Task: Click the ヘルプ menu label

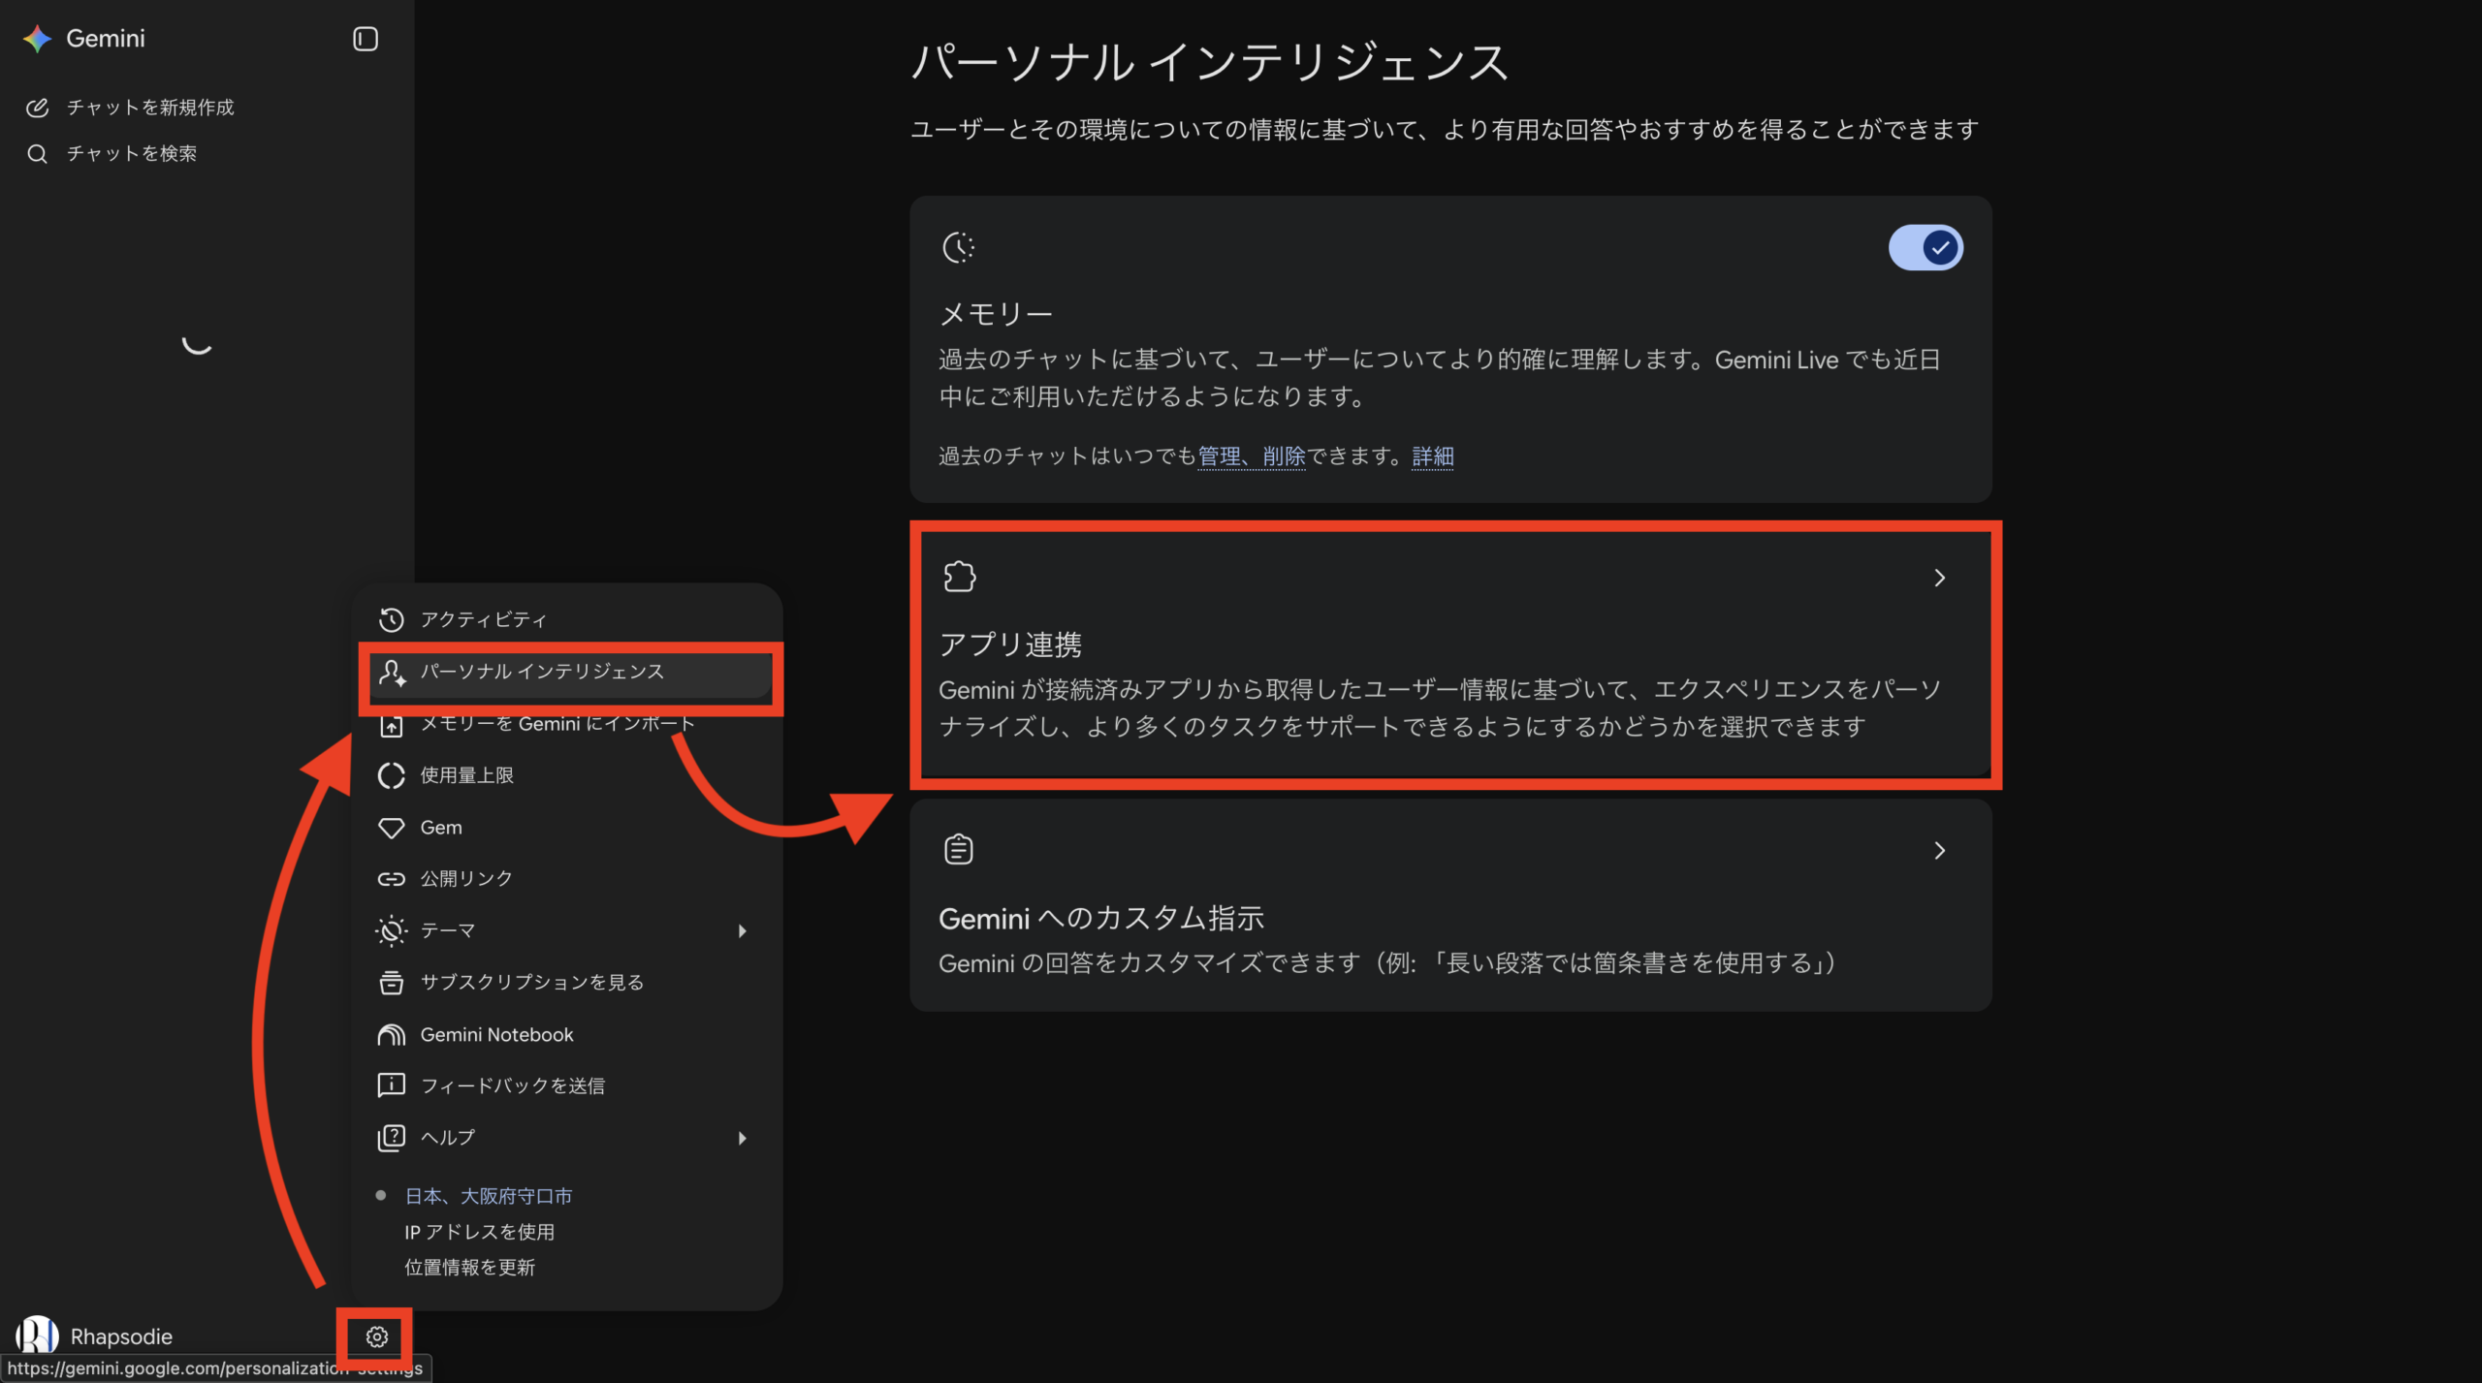Action: pos(448,1138)
